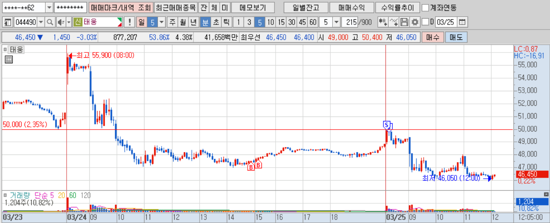Click the small square beside 거래량 label
The image size is (550, 223).
click(x=5, y=195)
